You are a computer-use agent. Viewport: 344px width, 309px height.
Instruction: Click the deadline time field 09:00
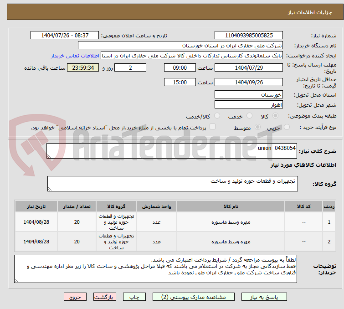click(180, 67)
